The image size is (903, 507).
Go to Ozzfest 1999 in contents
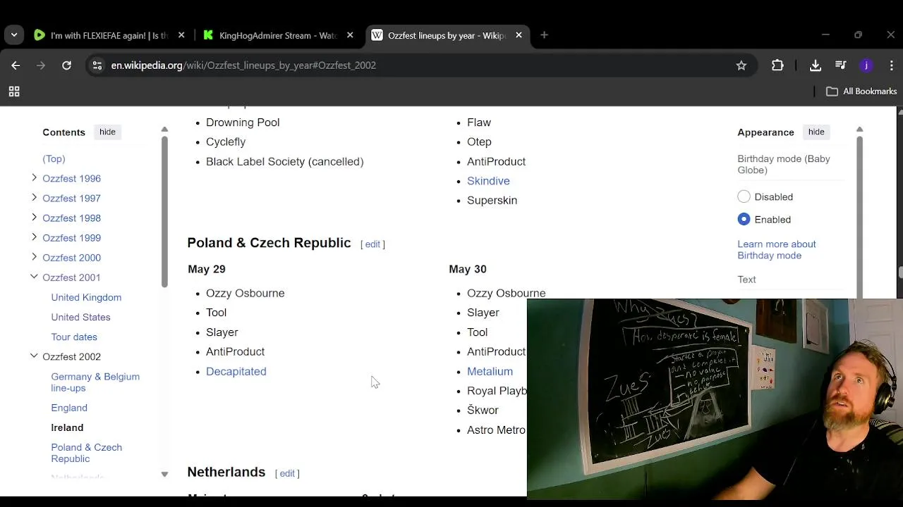point(71,238)
